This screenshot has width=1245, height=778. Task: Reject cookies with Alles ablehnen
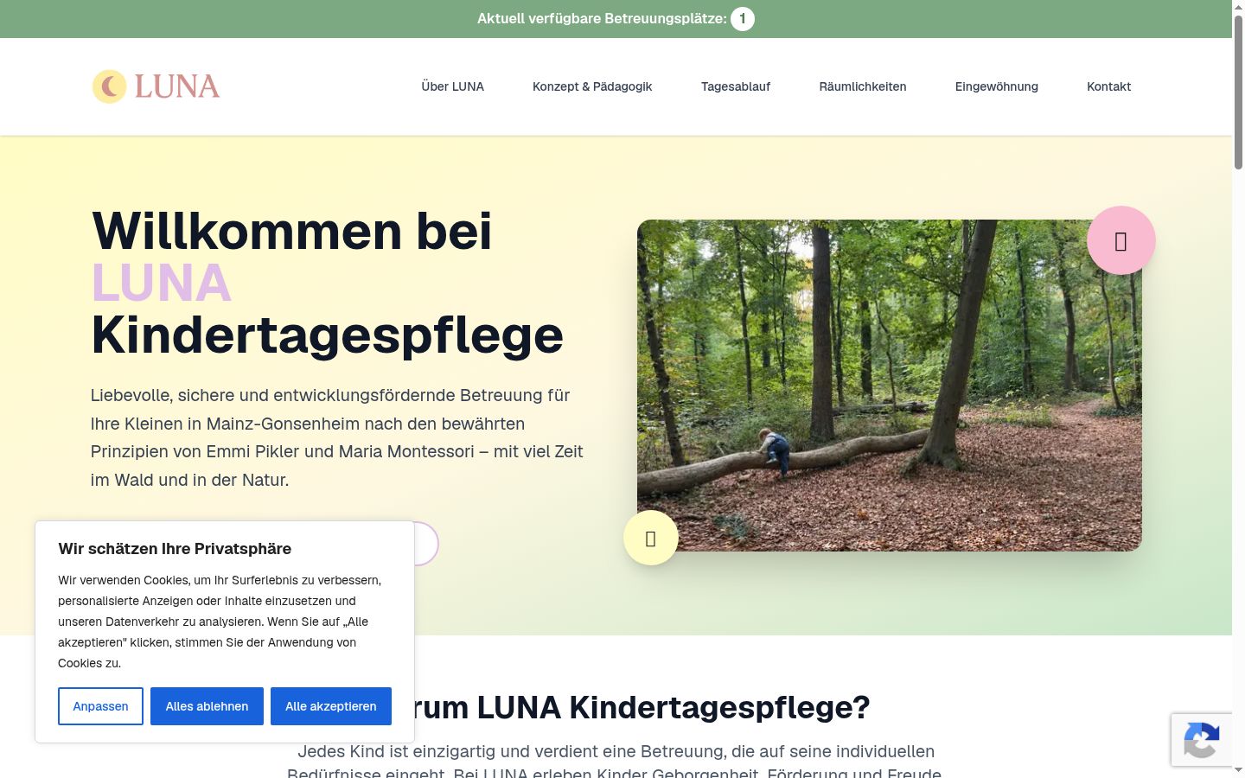207,706
